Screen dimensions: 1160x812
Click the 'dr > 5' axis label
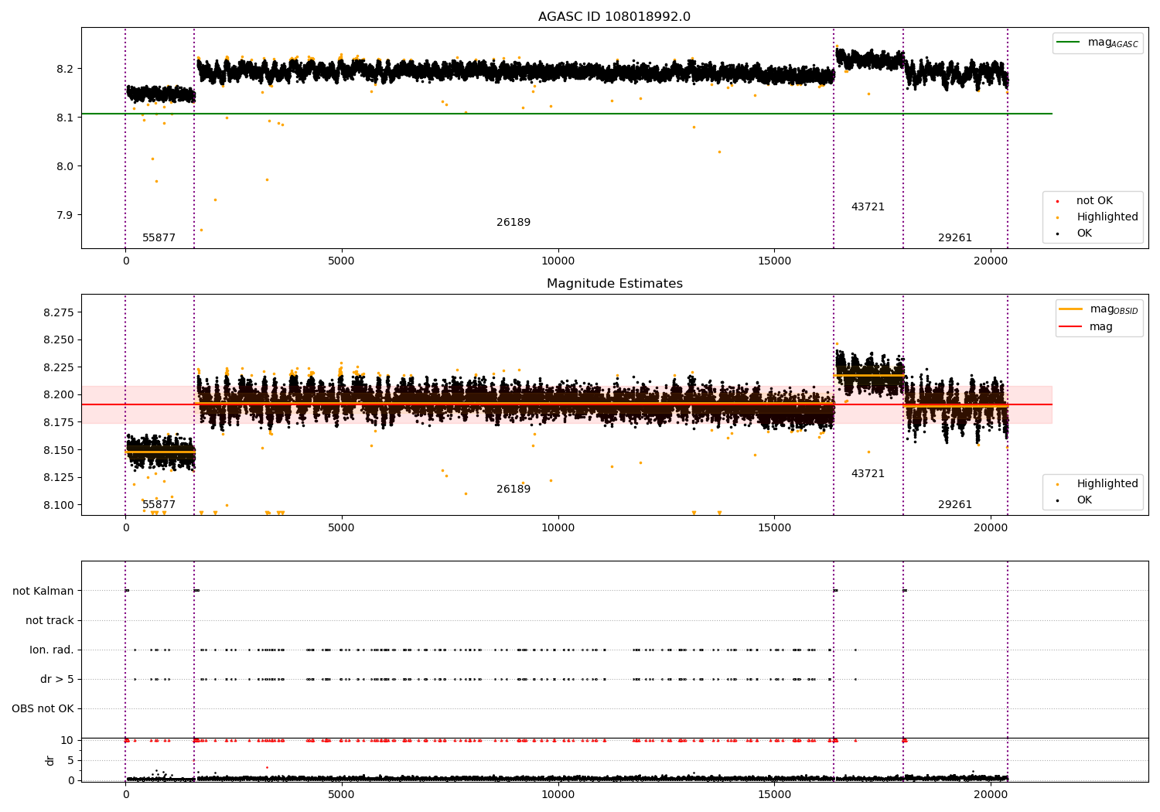tap(57, 680)
